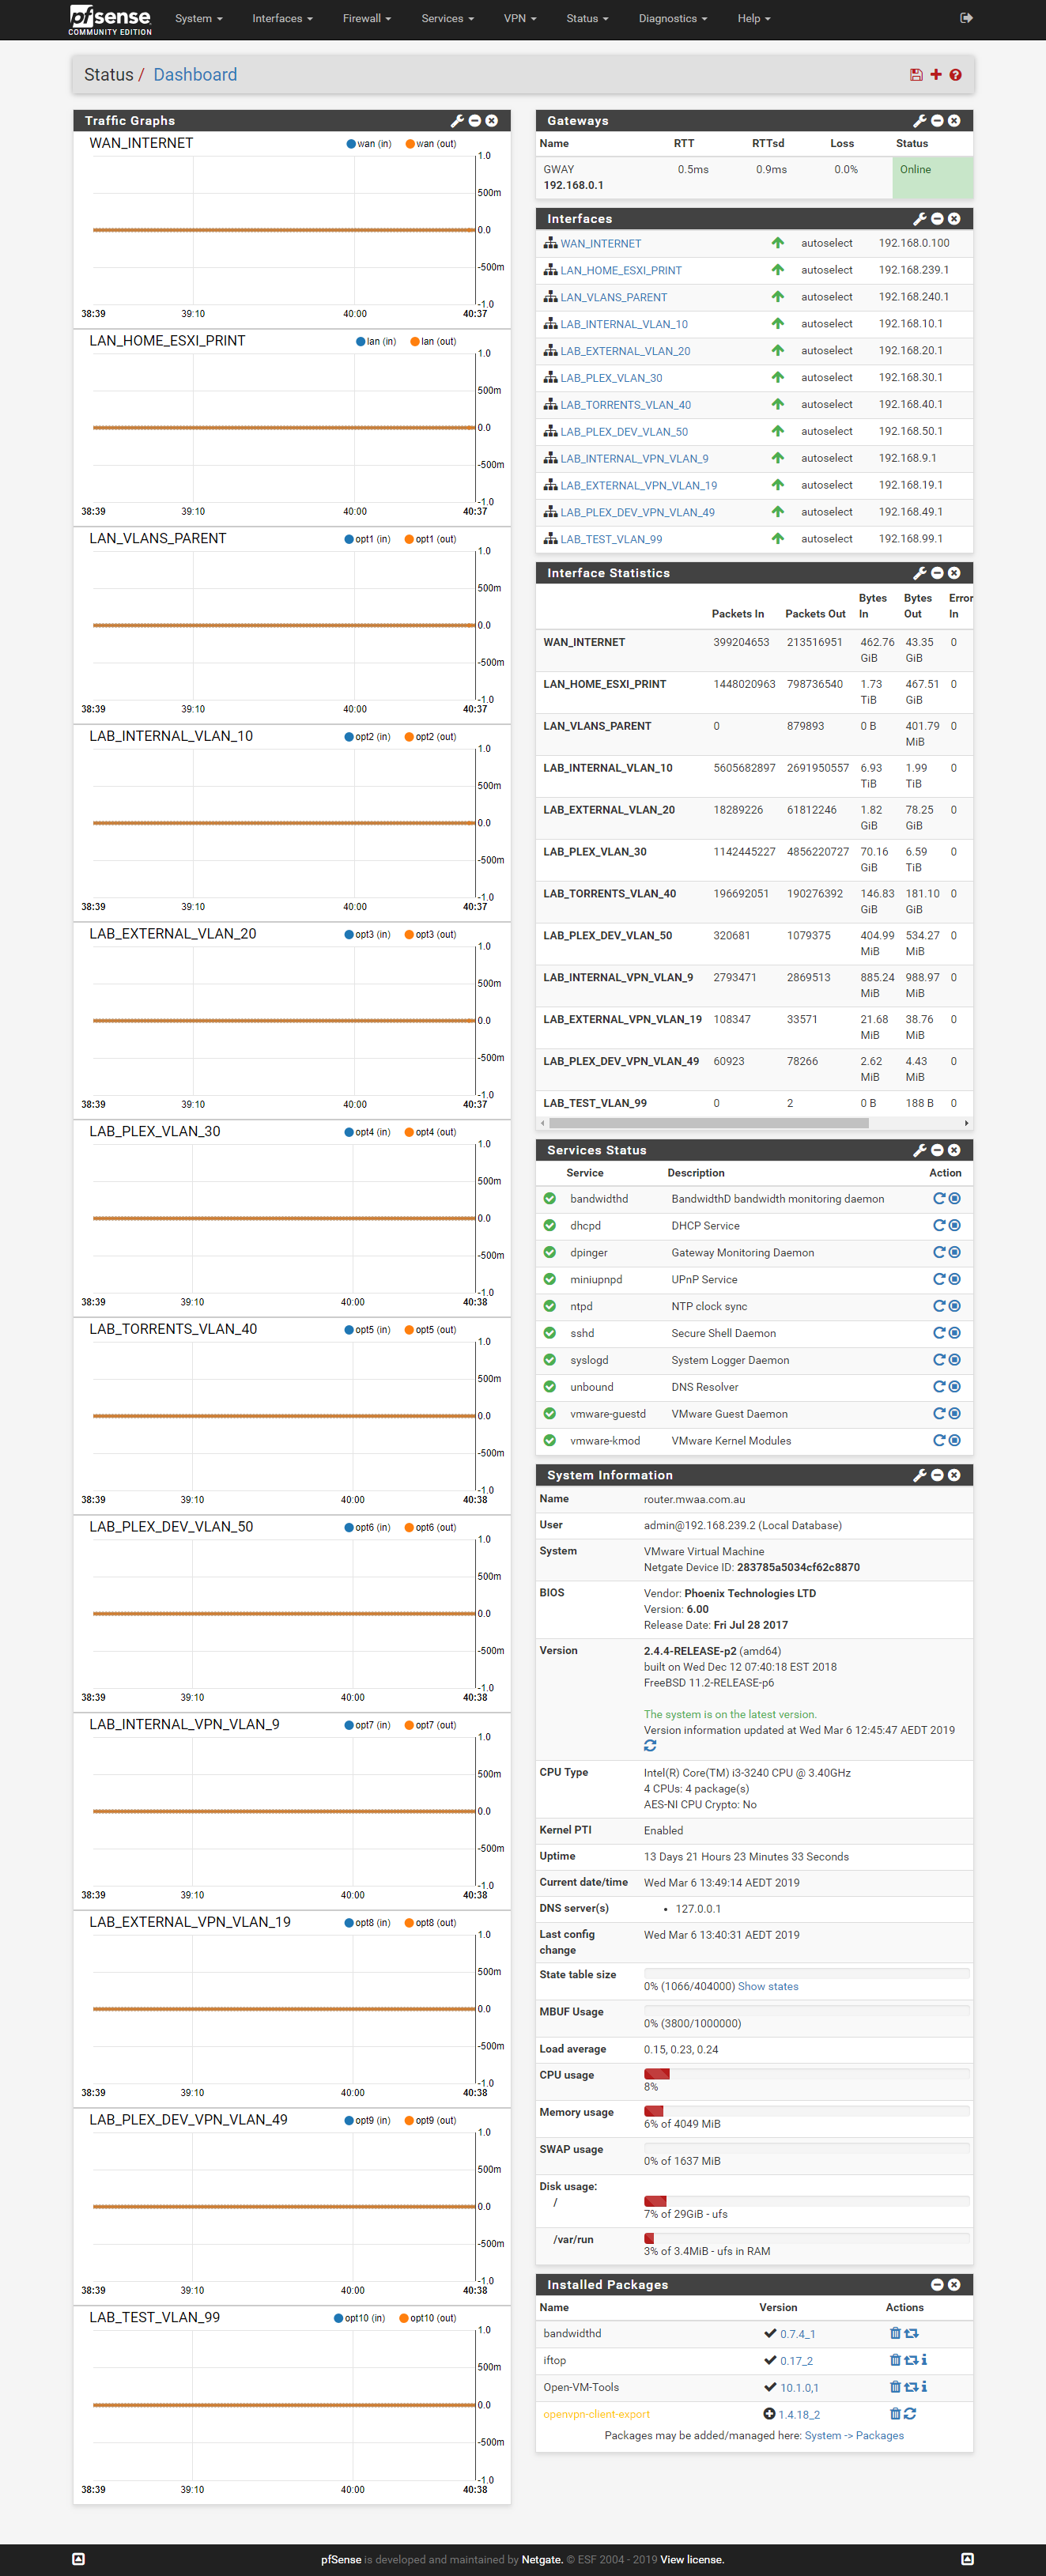Screen dimensions: 1046x2576
Task: Toggle the opt1 (in) legend series
Action: (367, 539)
